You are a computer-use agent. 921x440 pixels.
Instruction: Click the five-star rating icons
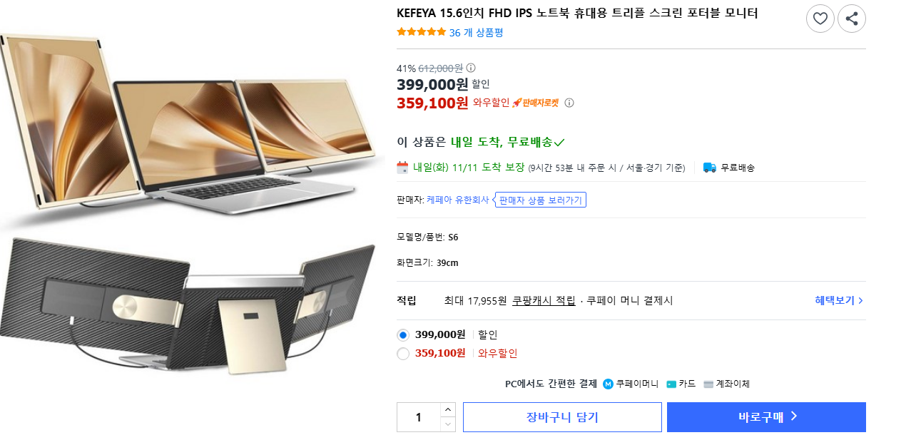tap(421, 32)
